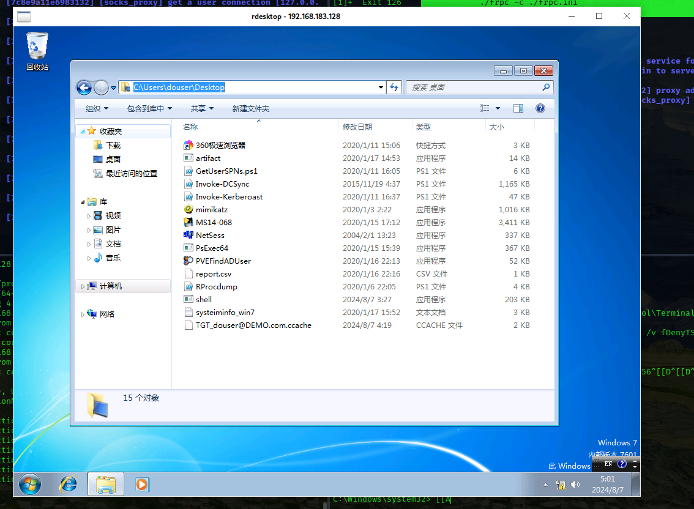
Task: Click the Explorer help question mark icon
Action: pyautogui.click(x=540, y=108)
